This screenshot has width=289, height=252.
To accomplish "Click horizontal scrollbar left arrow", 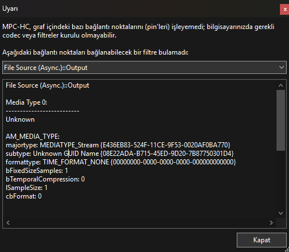I will pos(8,222).
